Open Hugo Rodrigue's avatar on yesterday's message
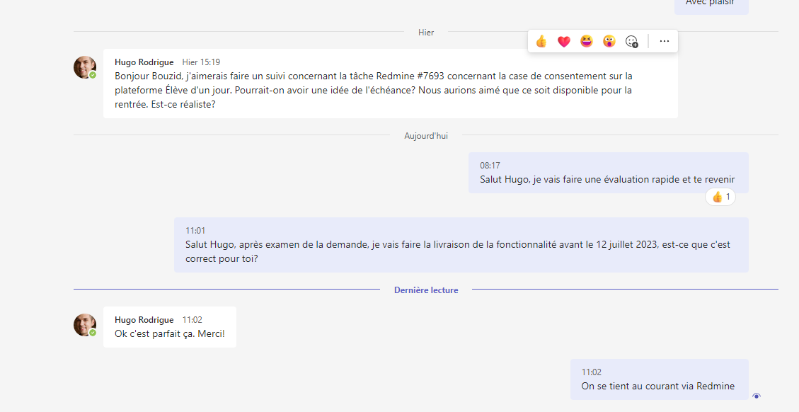799x412 pixels. click(x=85, y=67)
